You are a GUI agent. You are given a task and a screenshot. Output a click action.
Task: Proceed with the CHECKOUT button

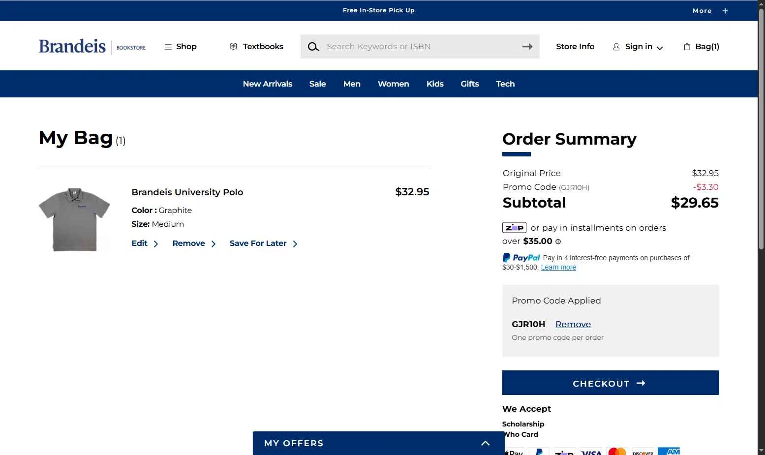pos(611,383)
